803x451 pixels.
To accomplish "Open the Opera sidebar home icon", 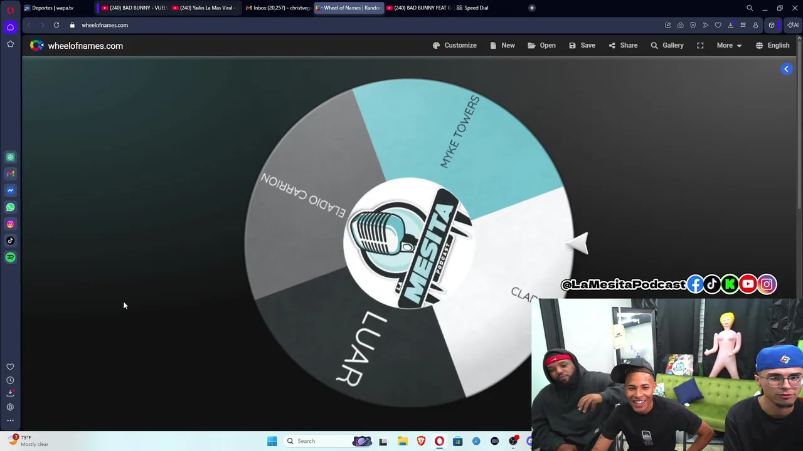I will [10, 27].
